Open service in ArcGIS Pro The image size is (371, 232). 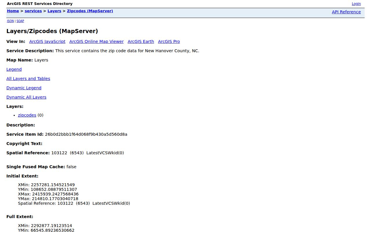(169, 41)
